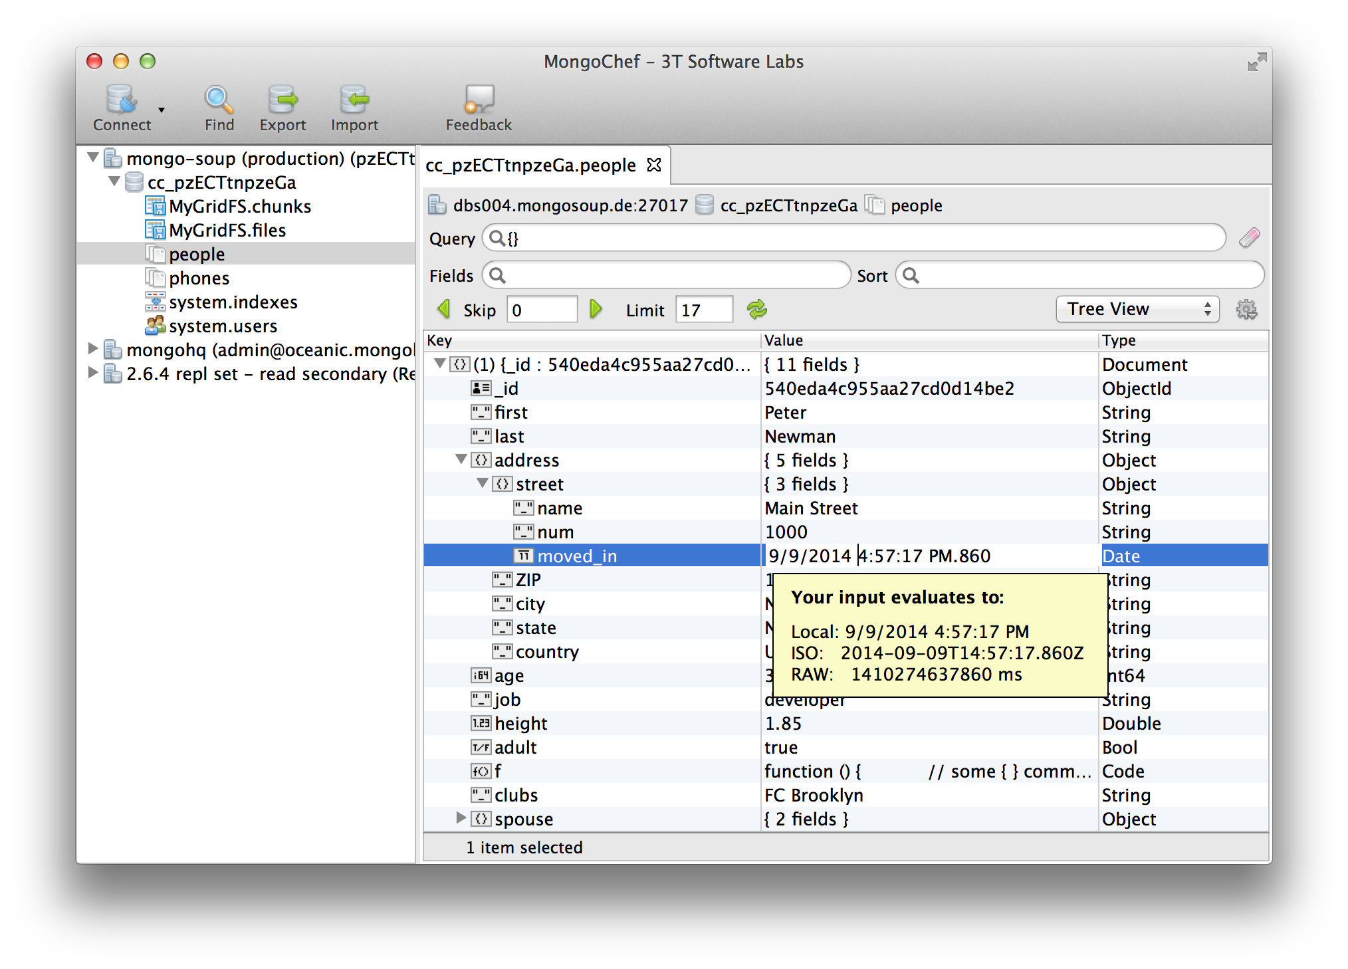Select the ZIP field row
The image size is (1348, 969).
592,580
